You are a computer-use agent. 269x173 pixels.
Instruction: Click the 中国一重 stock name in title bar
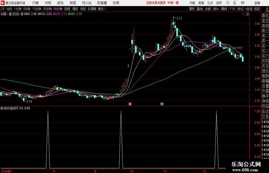click(173, 3)
